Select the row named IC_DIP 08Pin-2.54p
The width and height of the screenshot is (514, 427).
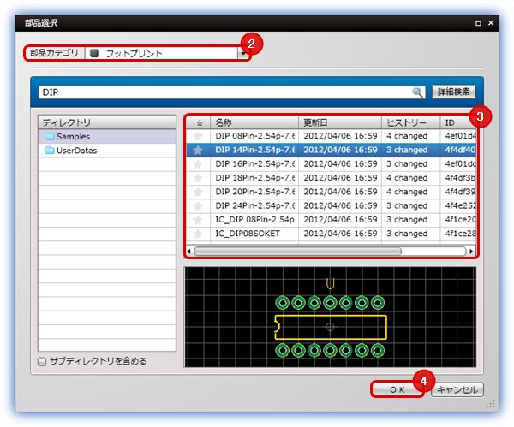click(x=331, y=220)
